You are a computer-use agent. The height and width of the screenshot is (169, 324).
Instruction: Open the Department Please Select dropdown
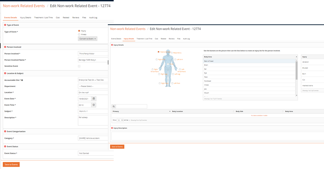pos(93,86)
